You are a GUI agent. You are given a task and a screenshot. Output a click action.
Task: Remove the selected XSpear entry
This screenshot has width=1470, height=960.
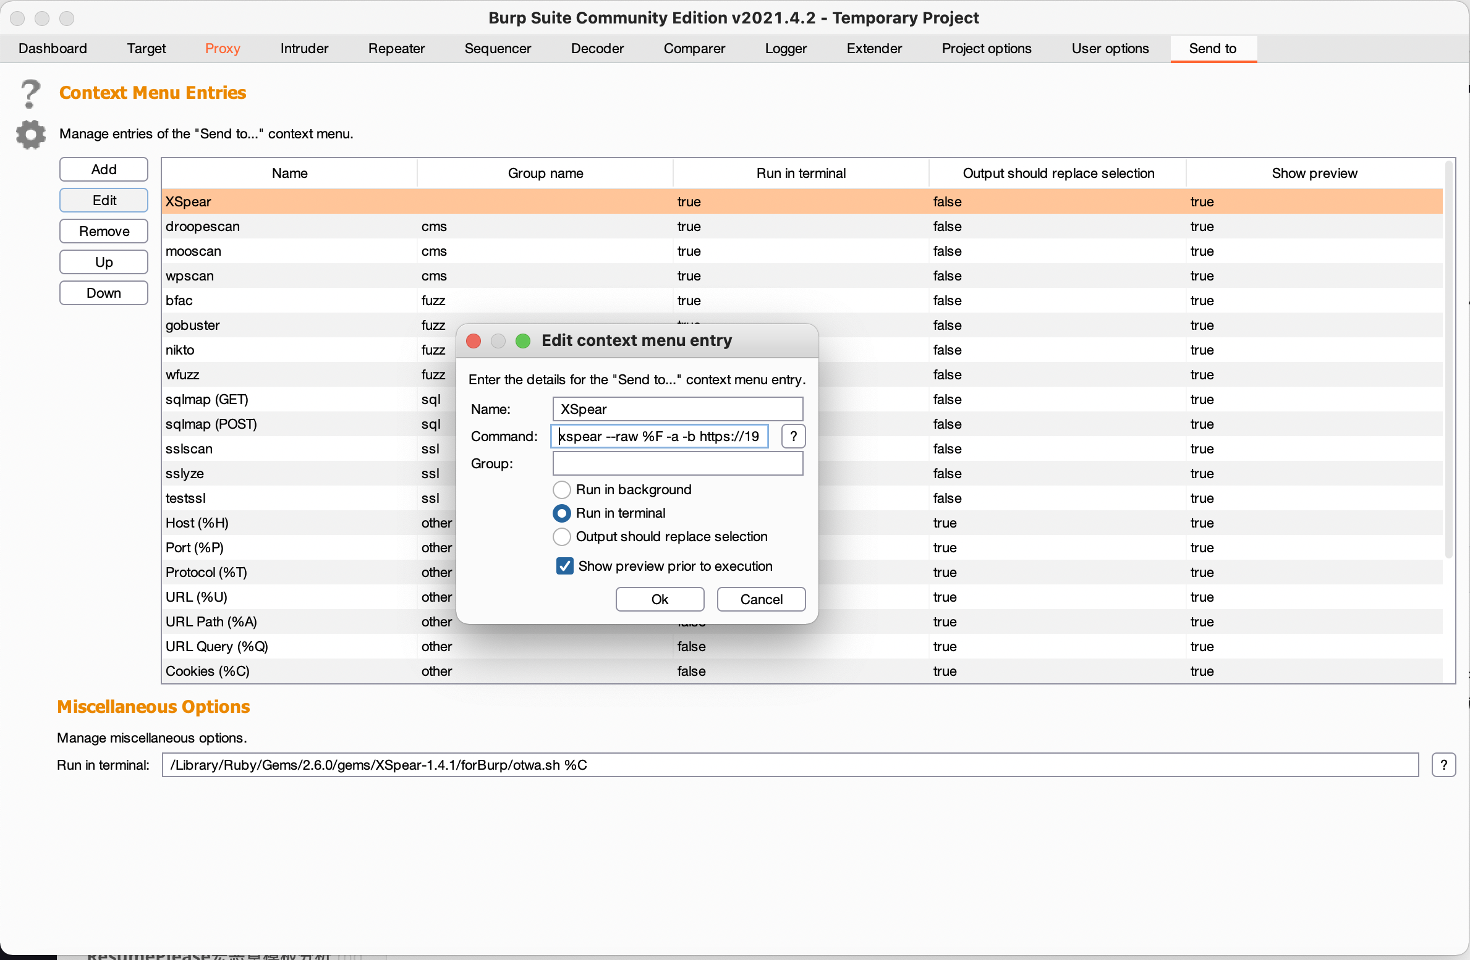[x=103, y=230]
